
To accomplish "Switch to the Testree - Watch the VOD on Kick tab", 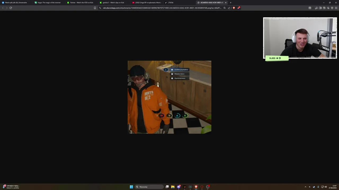I will [x=82, y=3].
